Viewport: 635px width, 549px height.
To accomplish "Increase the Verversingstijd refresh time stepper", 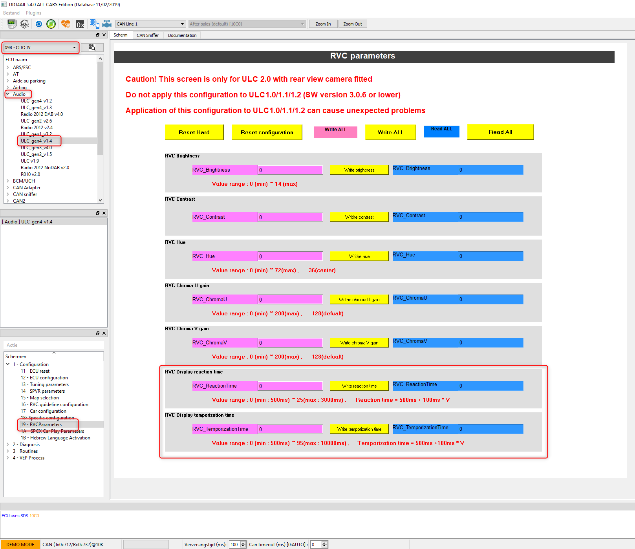I will click(x=243, y=543).
